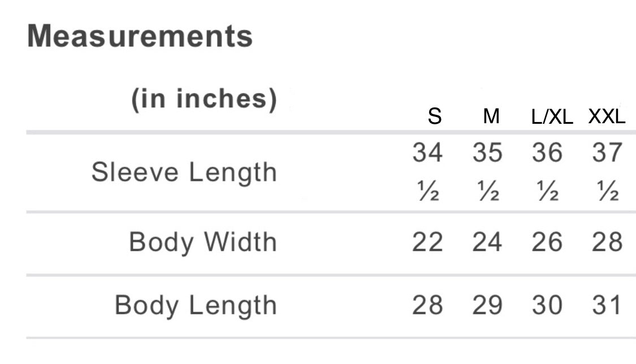The width and height of the screenshot is (636, 364).
Task: Click sleeve length value 35 ½ for M
Action: click(x=487, y=171)
